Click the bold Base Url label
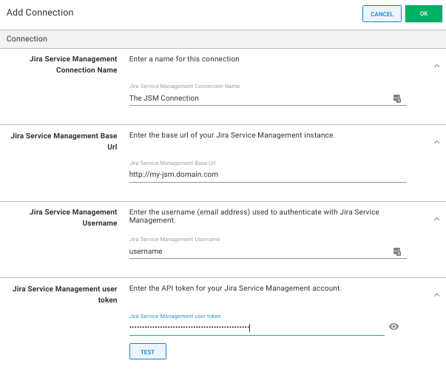This screenshot has width=446, height=372. tap(64, 141)
